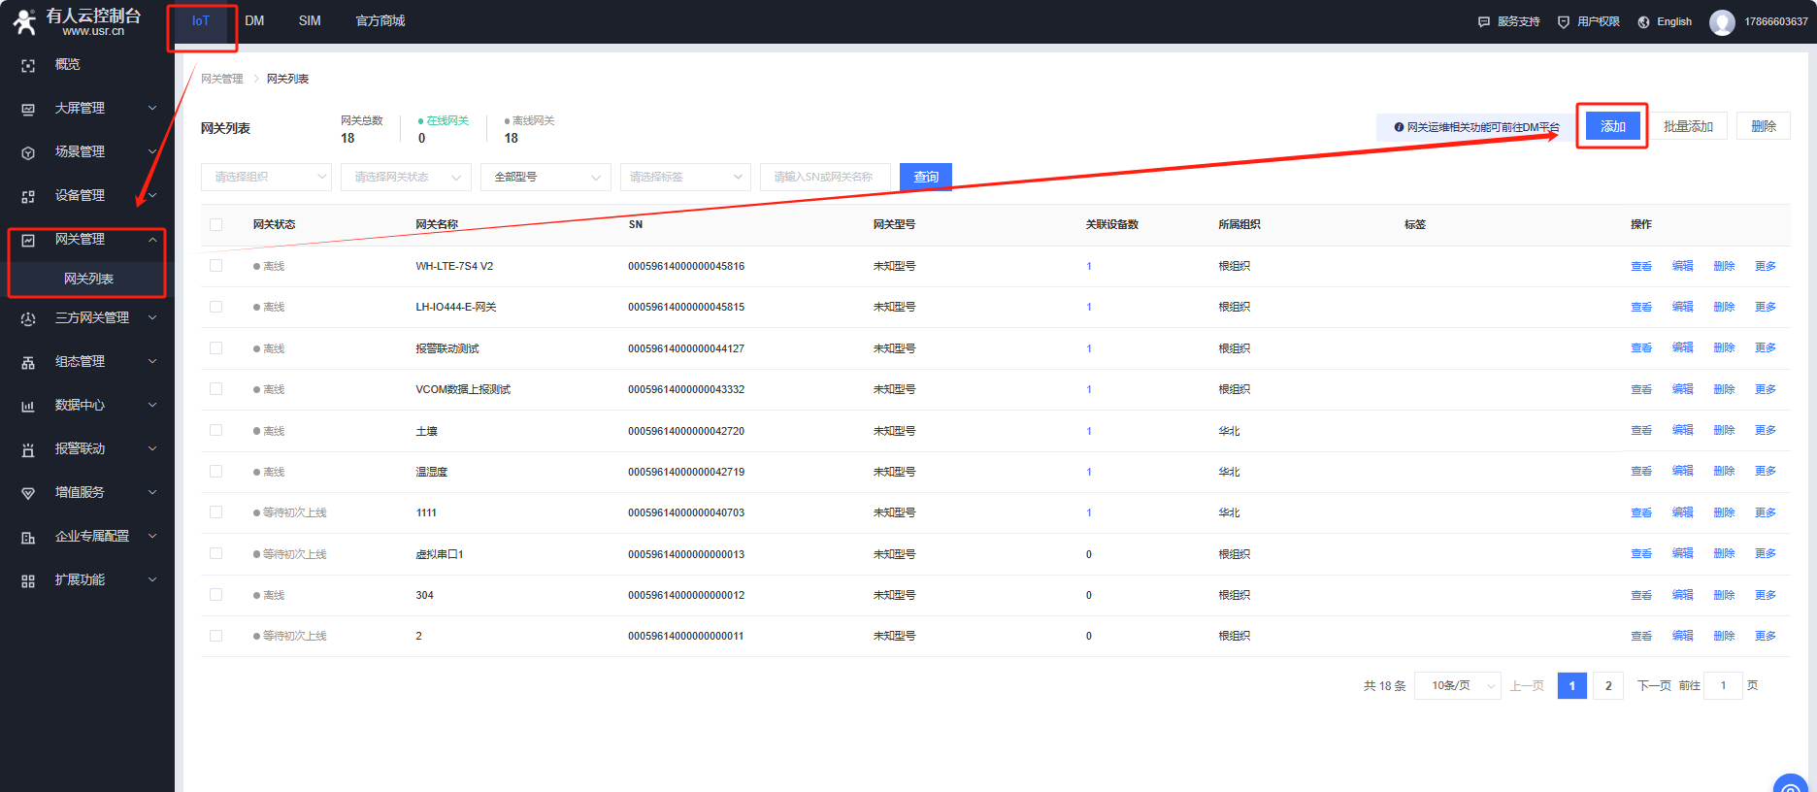The width and height of the screenshot is (1817, 792).
Task: Click the blue 添加 button
Action: tap(1612, 126)
